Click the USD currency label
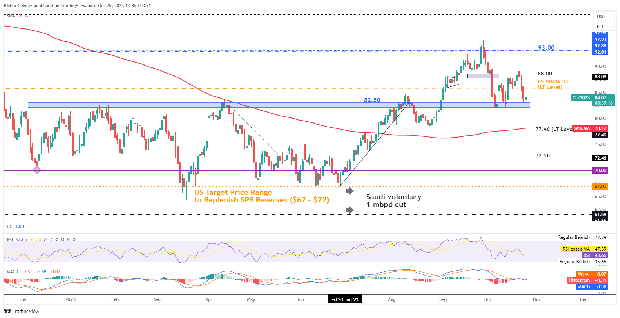This screenshot has height=318, width=620. [x=601, y=17]
